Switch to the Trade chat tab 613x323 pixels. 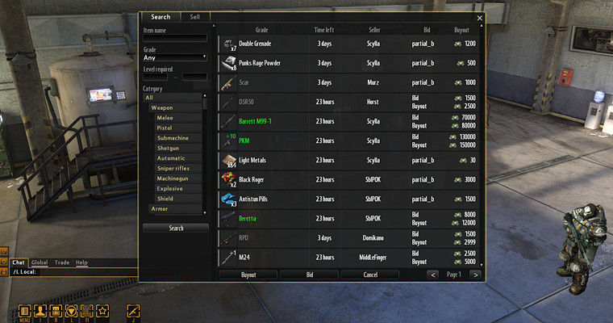62,262
